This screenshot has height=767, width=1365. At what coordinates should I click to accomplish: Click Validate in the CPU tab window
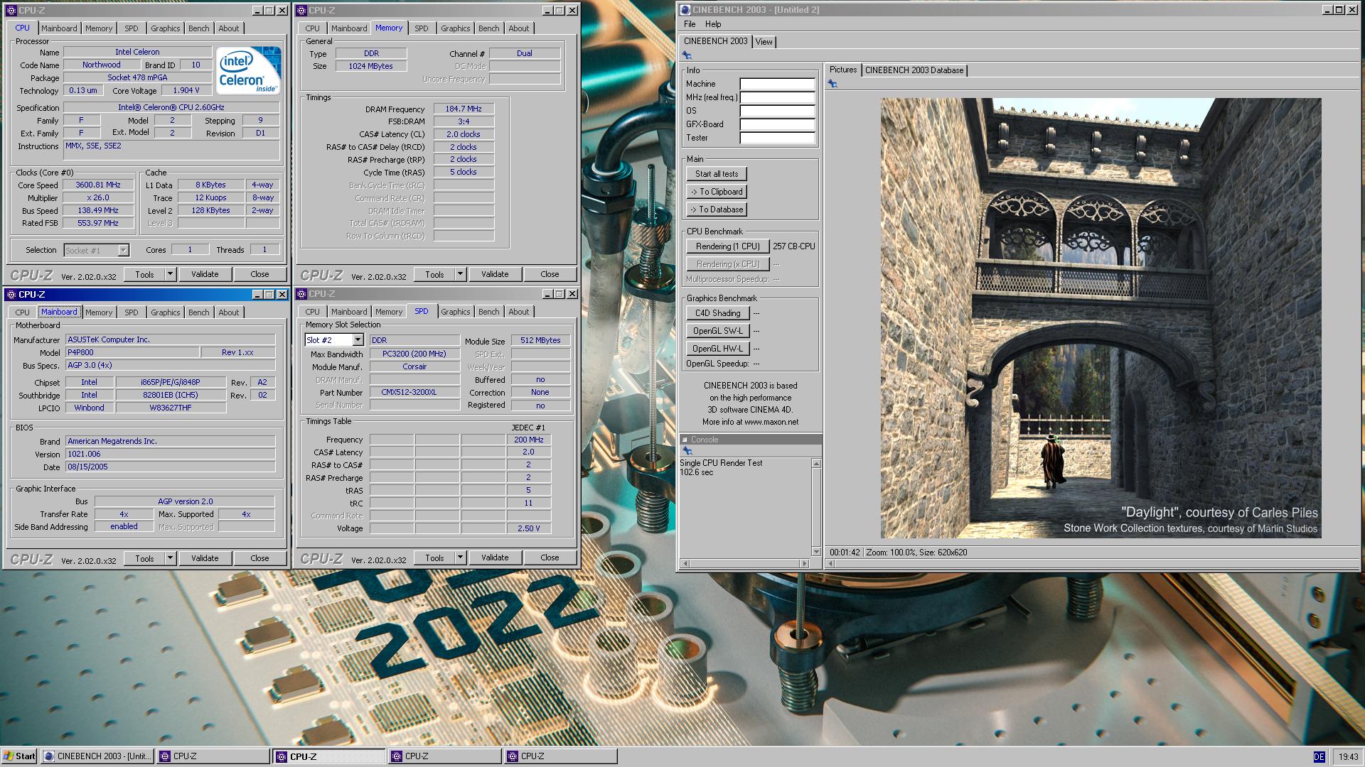205,274
